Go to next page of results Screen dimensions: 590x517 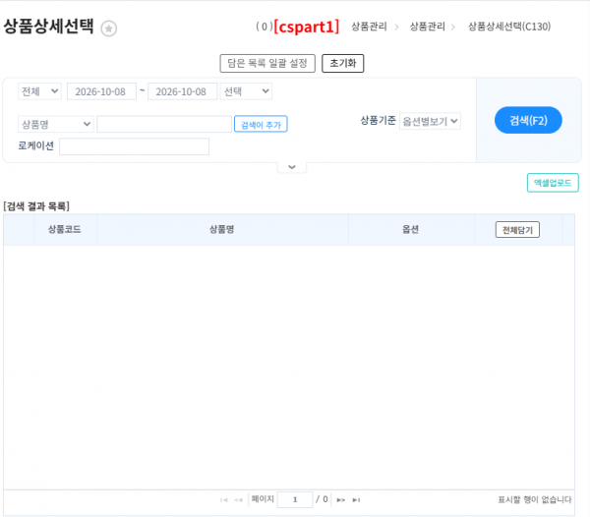coord(341,499)
